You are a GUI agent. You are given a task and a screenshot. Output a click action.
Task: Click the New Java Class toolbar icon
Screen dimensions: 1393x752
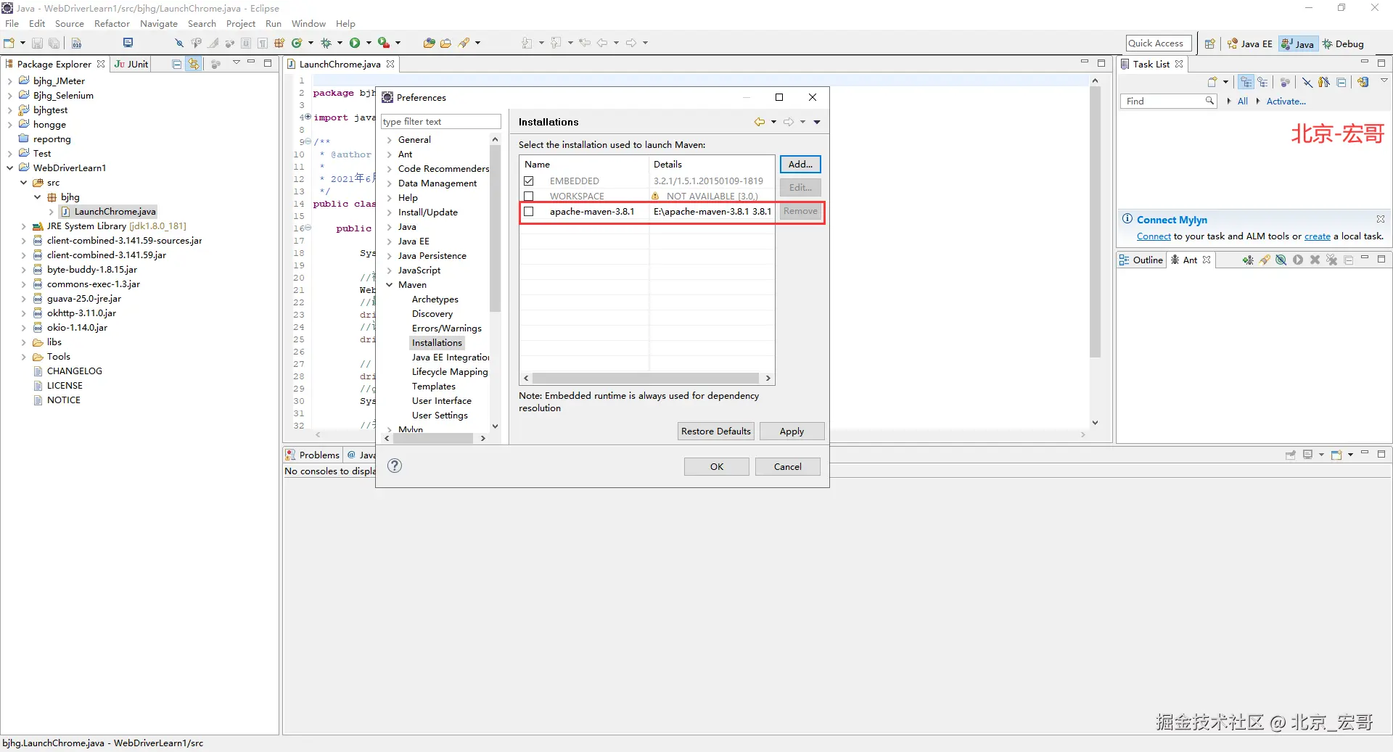coord(296,44)
